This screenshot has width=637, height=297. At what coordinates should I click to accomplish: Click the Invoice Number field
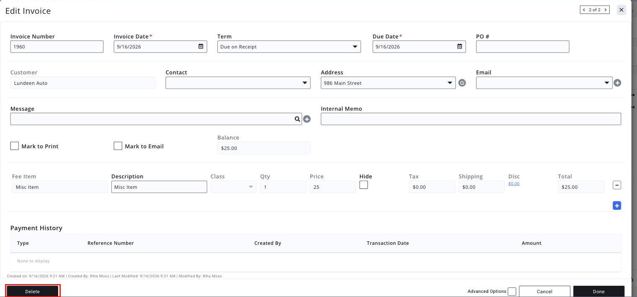pyautogui.click(x=57, y=46)
